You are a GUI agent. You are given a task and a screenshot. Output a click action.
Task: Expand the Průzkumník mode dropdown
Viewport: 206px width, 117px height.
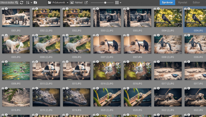[67, 3]
